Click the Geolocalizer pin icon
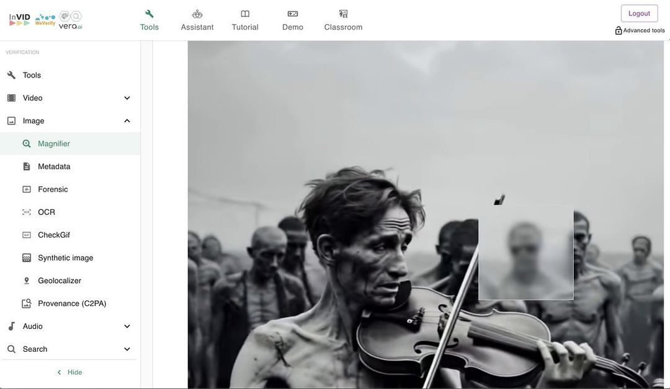The image size is (670, 389). pyautogui.click(x=27, y=281)
